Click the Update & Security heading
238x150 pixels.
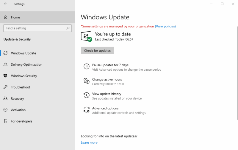[17, 39]
